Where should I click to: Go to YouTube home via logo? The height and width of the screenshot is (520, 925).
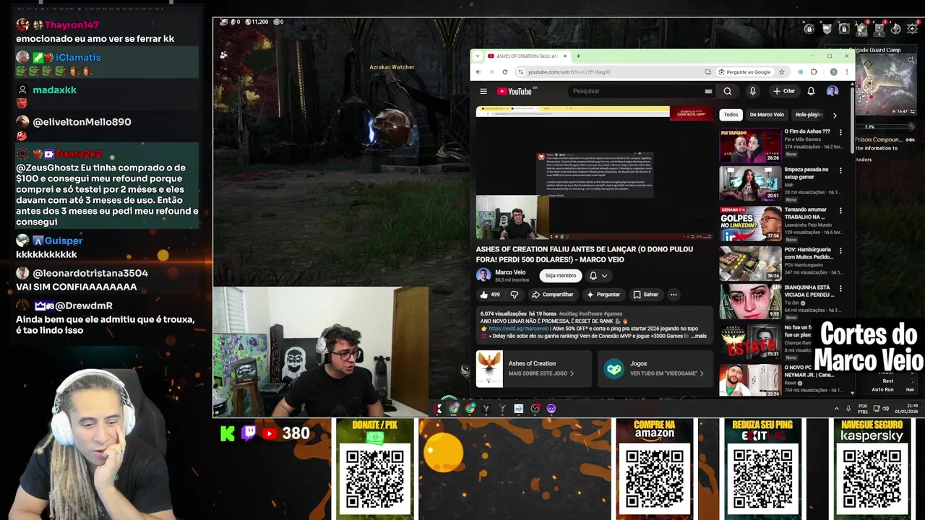pos(514,91)
